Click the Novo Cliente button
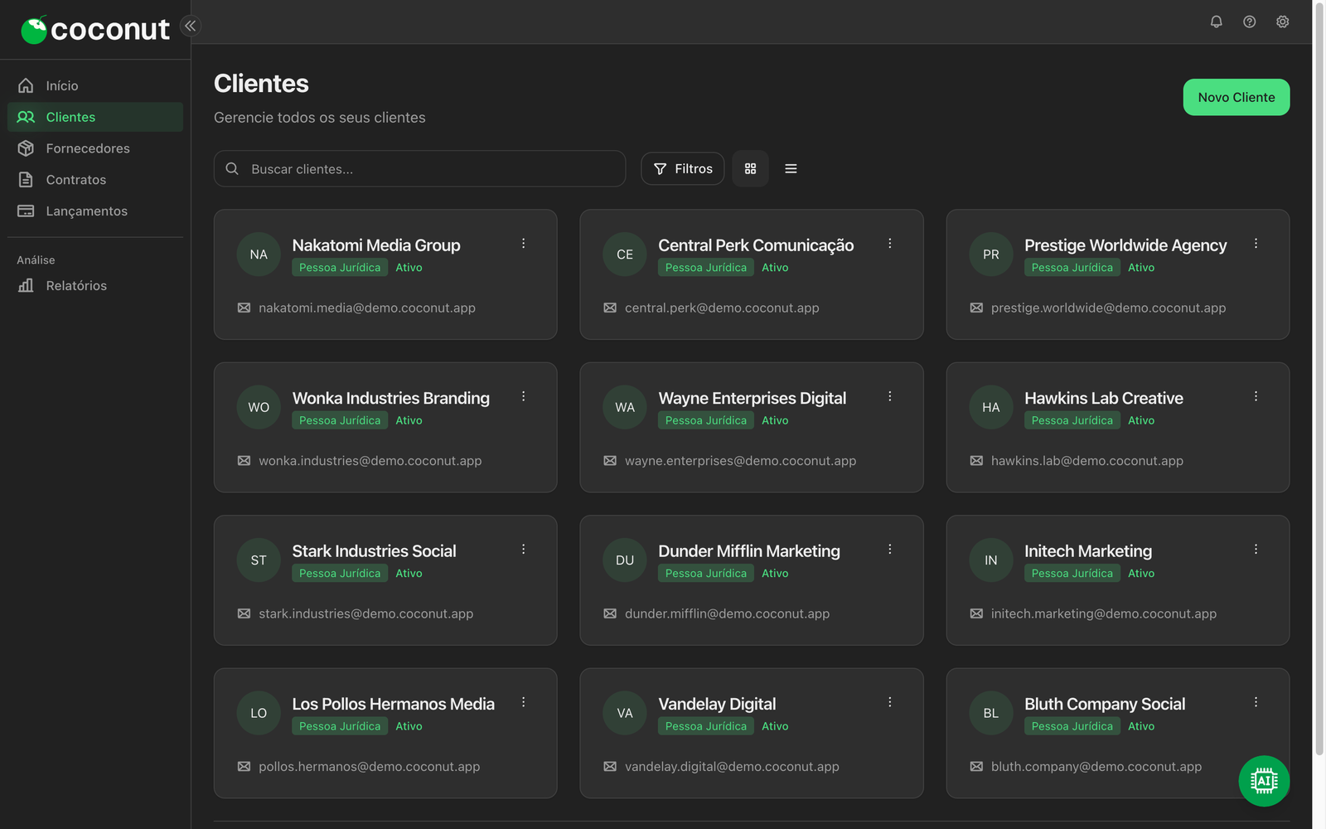 coord(1236,97)
